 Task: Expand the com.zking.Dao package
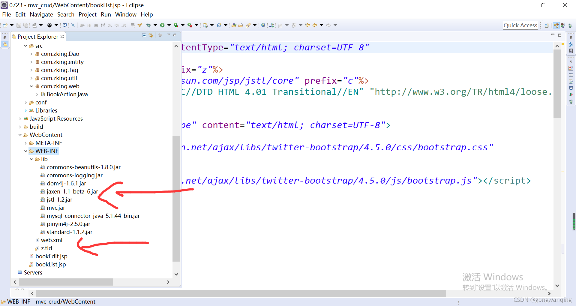(31, 54)
